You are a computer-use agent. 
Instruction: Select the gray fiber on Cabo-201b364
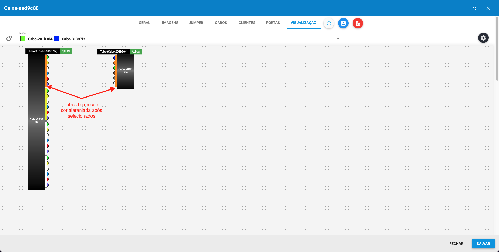114,78
